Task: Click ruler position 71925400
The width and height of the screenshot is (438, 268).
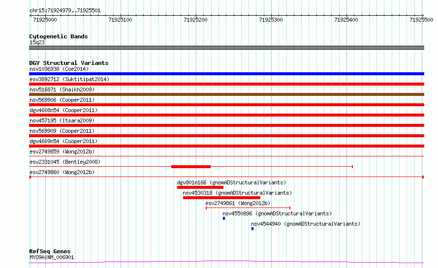Action: (346, 20)
